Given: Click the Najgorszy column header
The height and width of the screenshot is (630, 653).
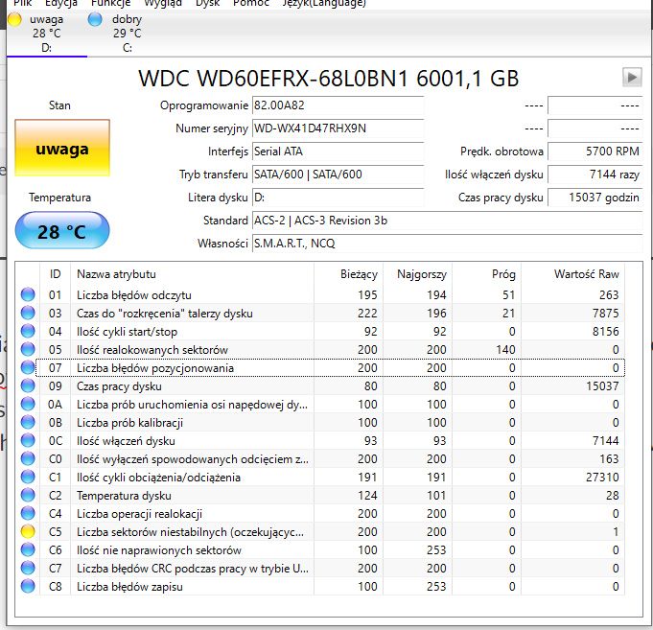Looking at the screenshot, I should [x=417, y=274].
